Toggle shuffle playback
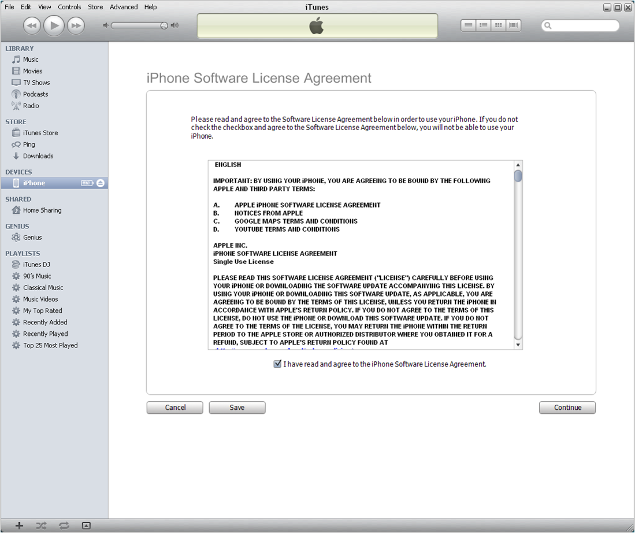This screenshot has width=635, height=533. (41, 526)
